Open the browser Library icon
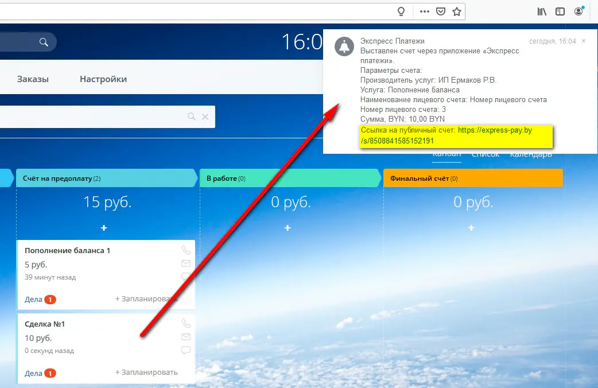 click(x=542, y=11)
